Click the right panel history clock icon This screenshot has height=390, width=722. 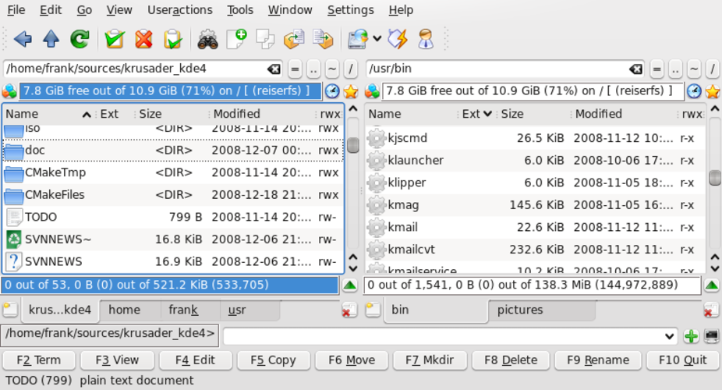694,91
